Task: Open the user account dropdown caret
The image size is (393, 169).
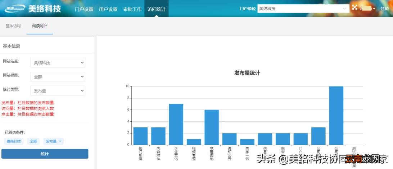Action: point(374,9)
